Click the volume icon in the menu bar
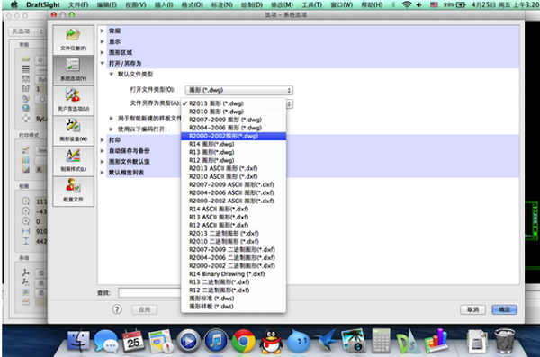The height and width of the screenshot is (357, 540). 419,4
